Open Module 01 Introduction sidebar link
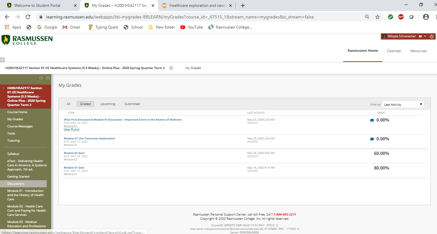The image size is (437, 234). [26, 195]
